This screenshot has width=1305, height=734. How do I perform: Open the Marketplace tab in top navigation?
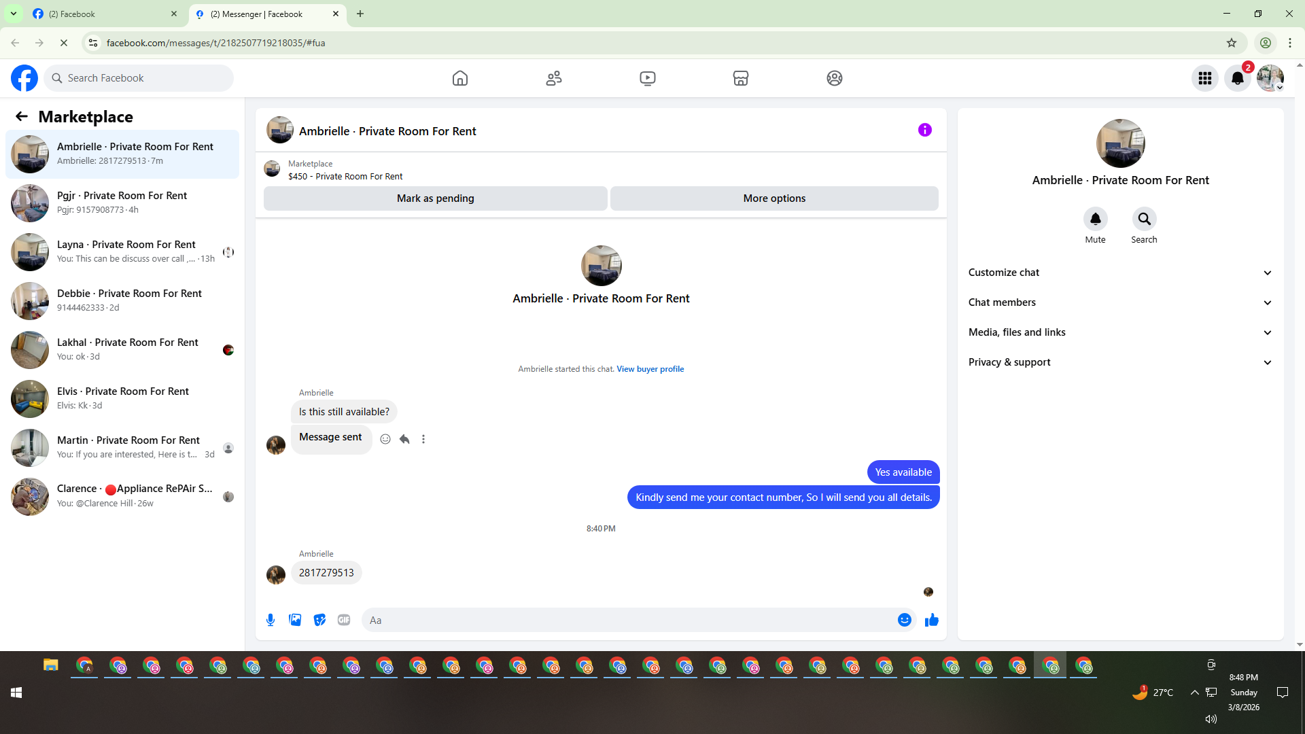tap(741, 78)
